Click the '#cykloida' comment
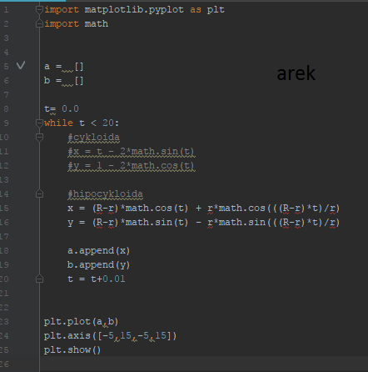Image resolution: width=368 pixels, height=372 pixels. coord(94,138)
